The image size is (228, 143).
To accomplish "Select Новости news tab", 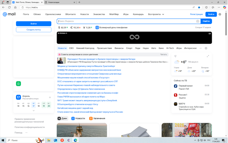I will [62, 48].
